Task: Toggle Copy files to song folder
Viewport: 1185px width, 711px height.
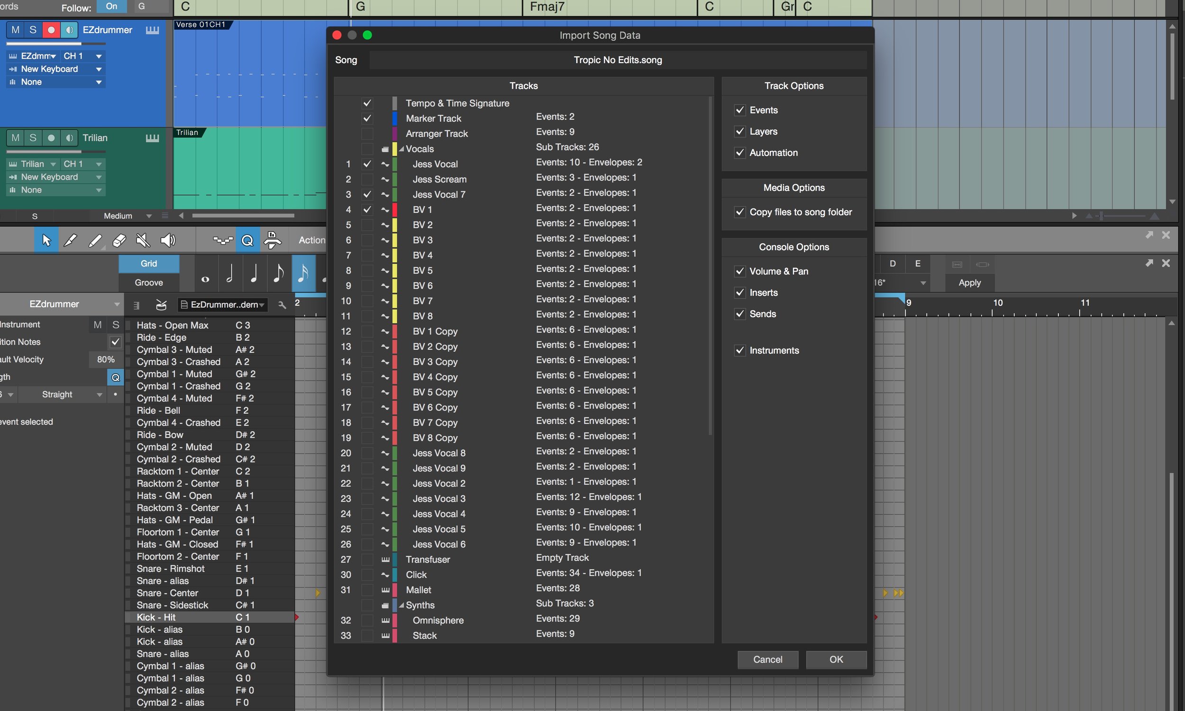Action: tap(740, 212)
